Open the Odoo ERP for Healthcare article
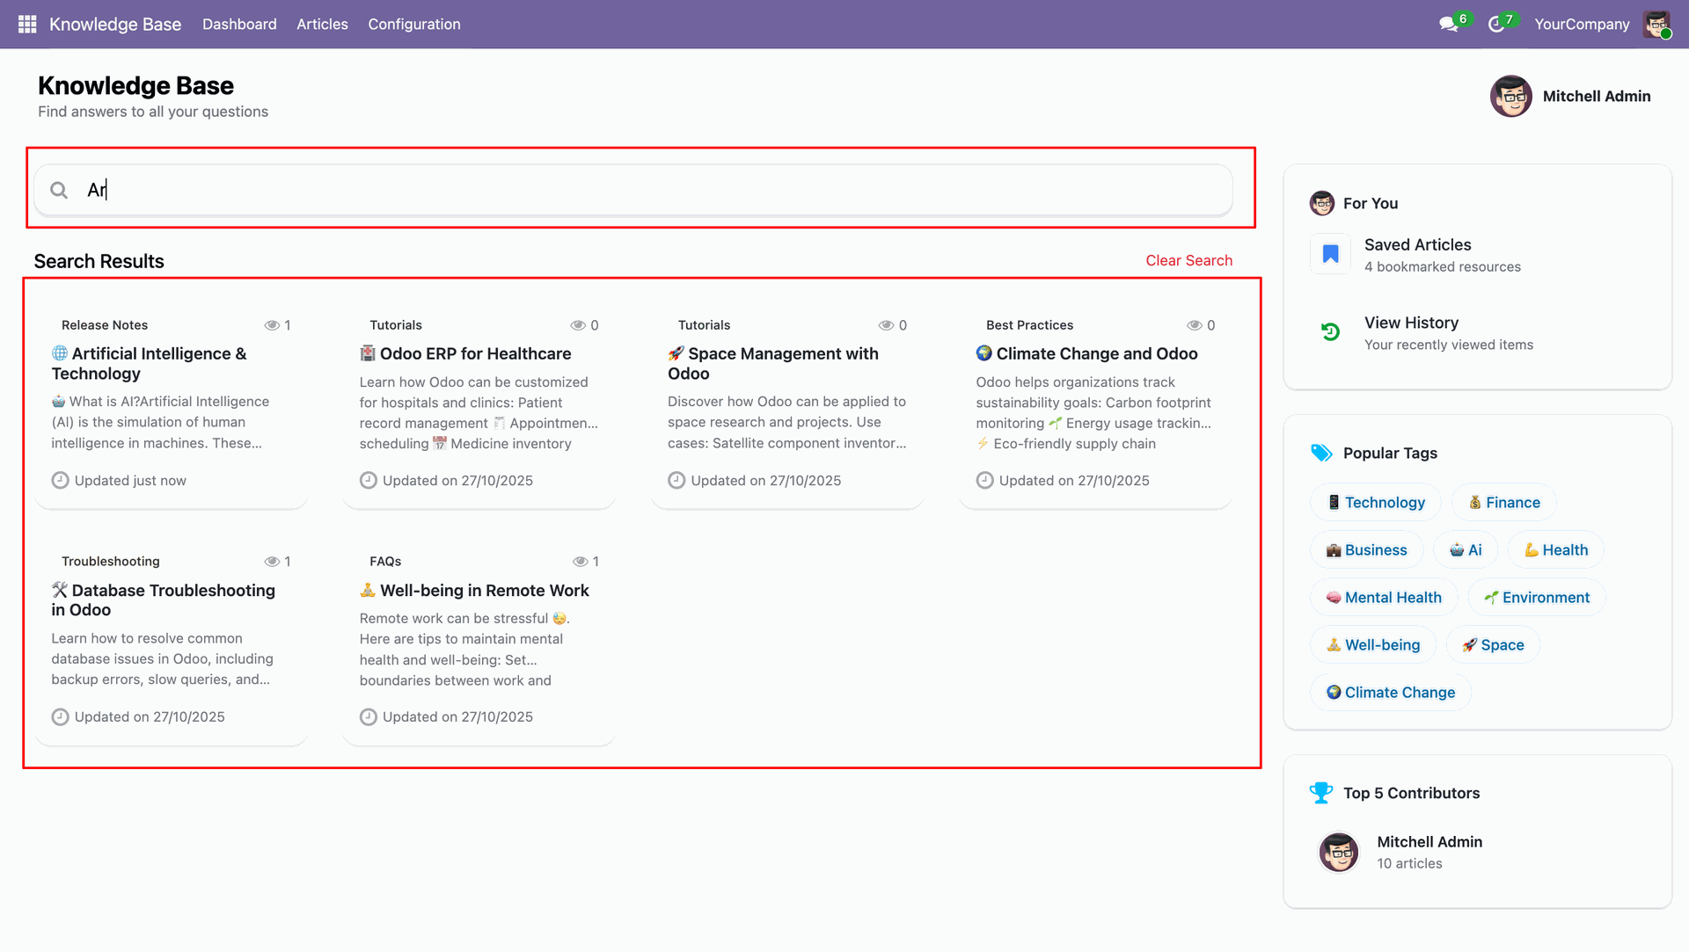Screen dimensions: 1689x952 475,353
